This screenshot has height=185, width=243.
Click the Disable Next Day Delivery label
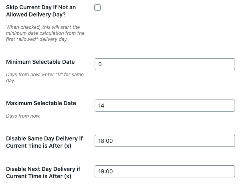pyautogui.click(x=43, y=173)
